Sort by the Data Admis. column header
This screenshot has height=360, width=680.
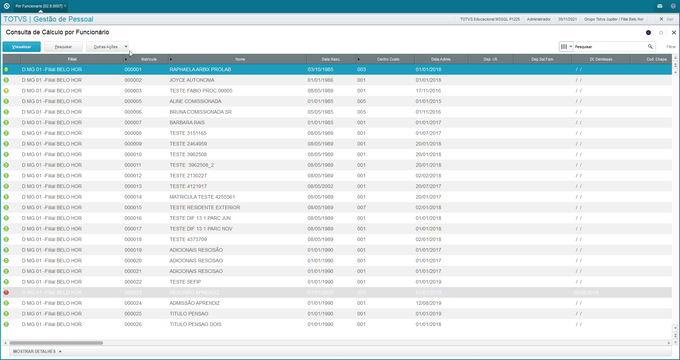pos(441,59)
